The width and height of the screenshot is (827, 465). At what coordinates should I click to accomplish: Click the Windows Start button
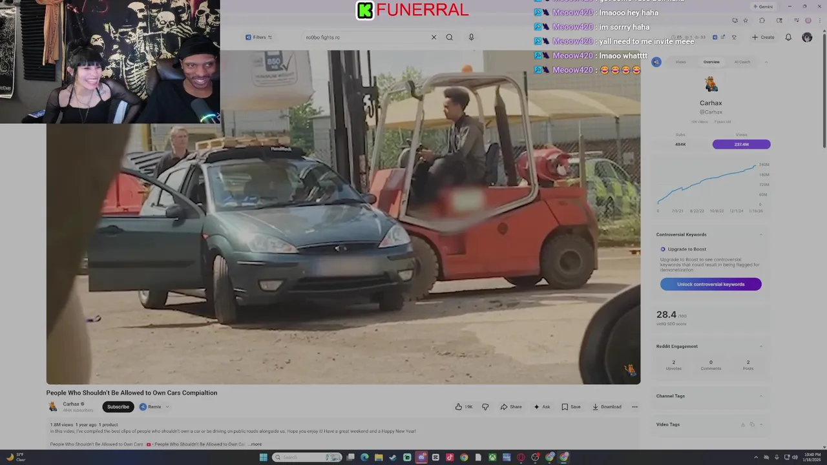264,457
